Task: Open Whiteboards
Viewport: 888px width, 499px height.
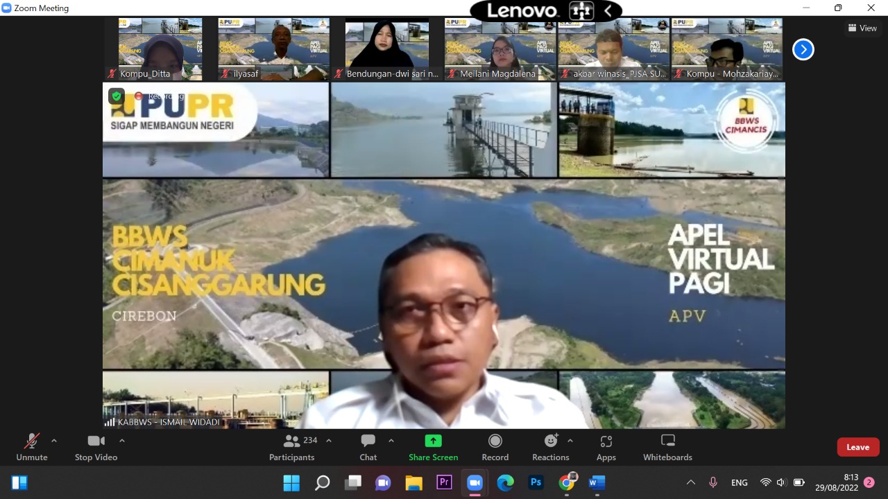Action: click(x=667, y=447)
